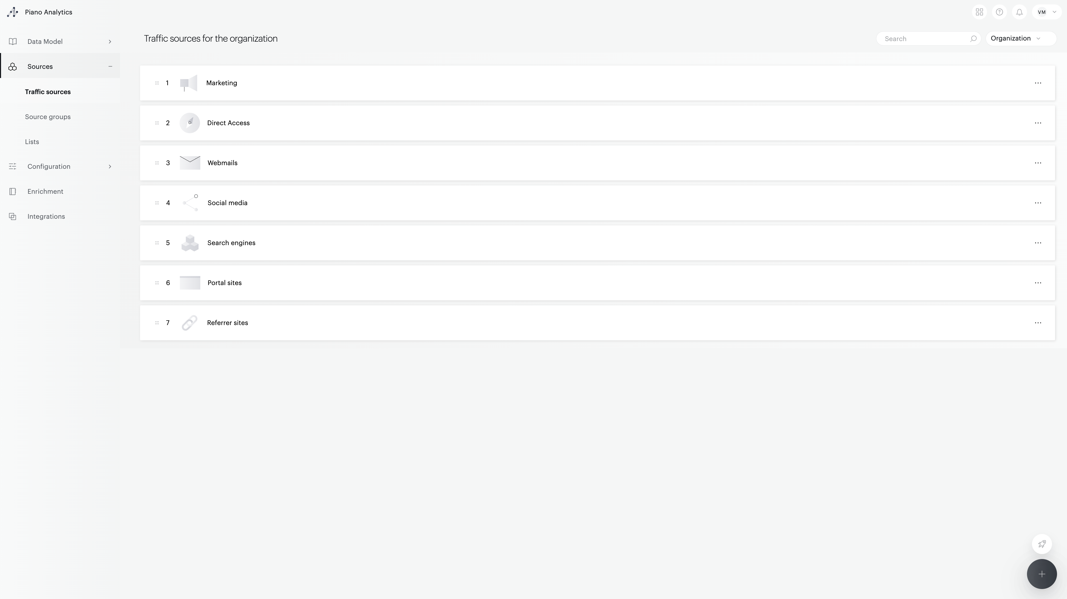Open three-dot menu for Social media

(1038, 203)
